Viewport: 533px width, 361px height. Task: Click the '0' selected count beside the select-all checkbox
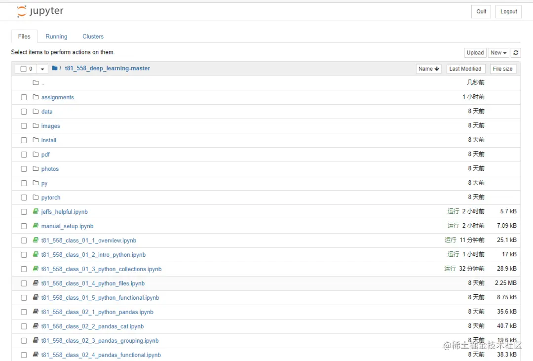pyautogui.click(x=31, y=69)
